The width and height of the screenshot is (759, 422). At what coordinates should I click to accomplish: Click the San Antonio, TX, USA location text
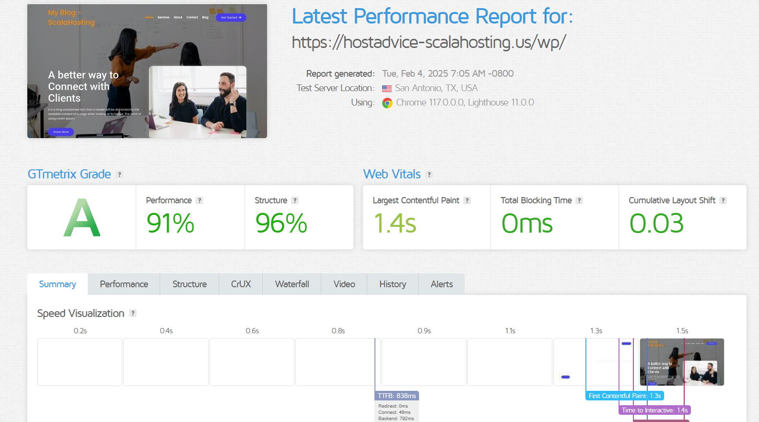436,88
